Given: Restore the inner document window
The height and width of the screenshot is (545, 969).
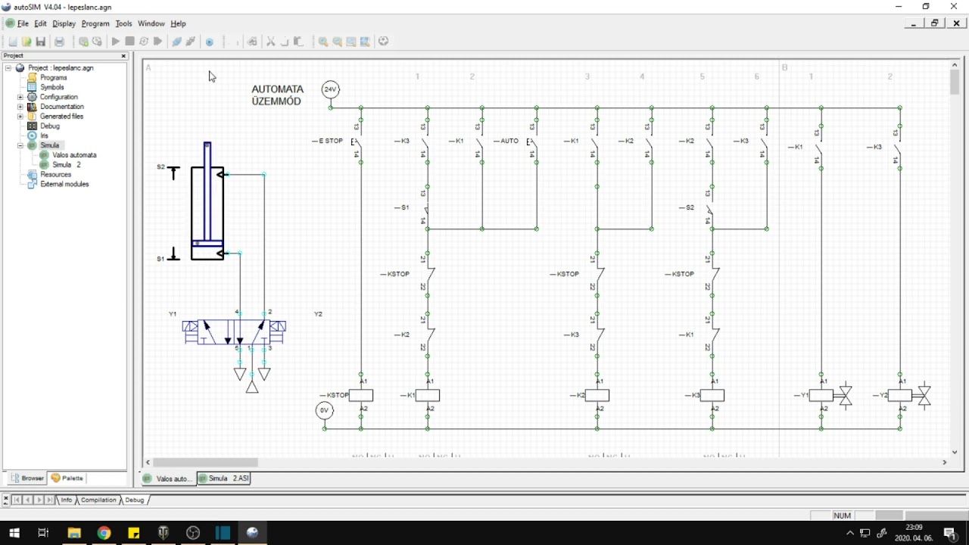Looking at the screenshot, I should pyautogui.click(x=935, y=23).
